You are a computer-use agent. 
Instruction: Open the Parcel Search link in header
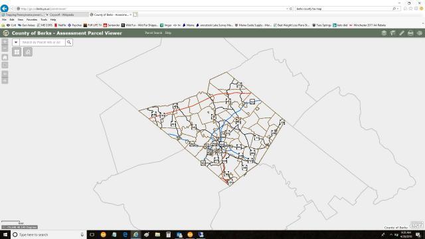coord(153,33)
